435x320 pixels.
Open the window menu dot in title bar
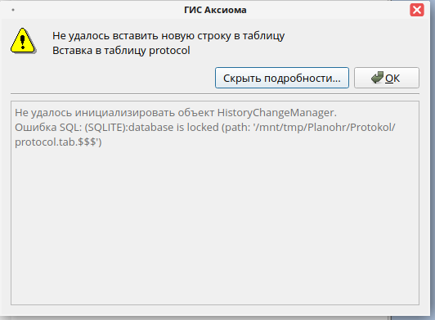[13, 10]
